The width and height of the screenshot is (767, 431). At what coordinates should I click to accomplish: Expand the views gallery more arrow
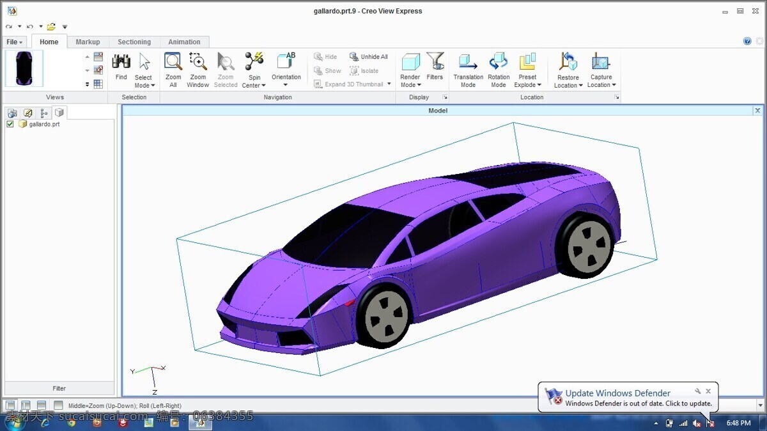click(88, 84)
